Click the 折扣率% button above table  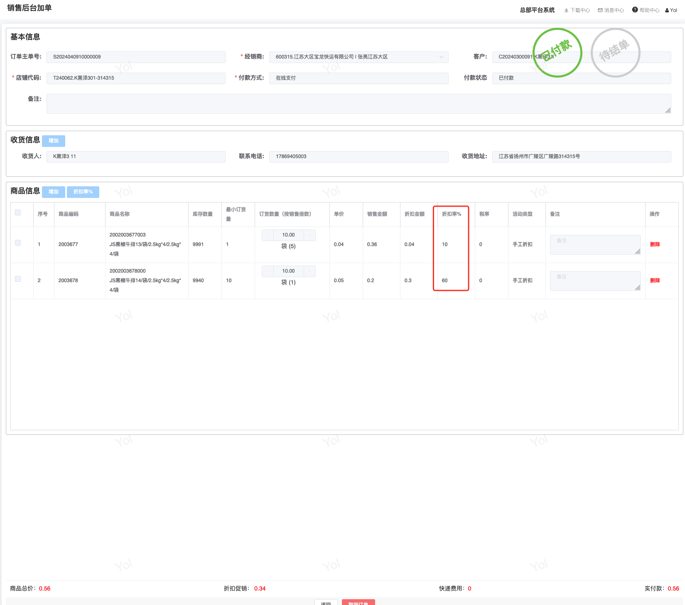83,192
